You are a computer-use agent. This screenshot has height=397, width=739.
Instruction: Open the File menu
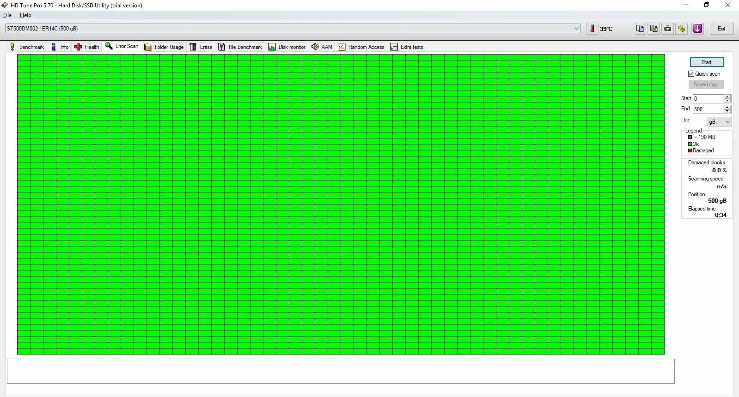click(7, 15)
